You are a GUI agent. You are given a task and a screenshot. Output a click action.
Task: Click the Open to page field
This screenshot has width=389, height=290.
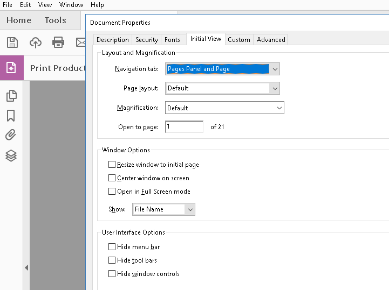(x=185, y=126)
